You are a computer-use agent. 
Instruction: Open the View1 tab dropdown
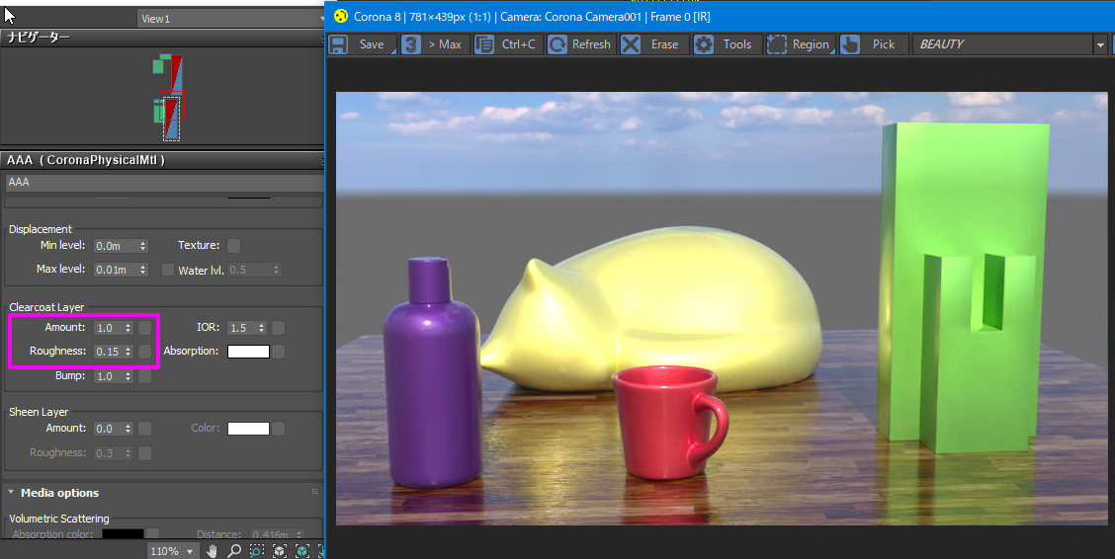coord(230,19)
